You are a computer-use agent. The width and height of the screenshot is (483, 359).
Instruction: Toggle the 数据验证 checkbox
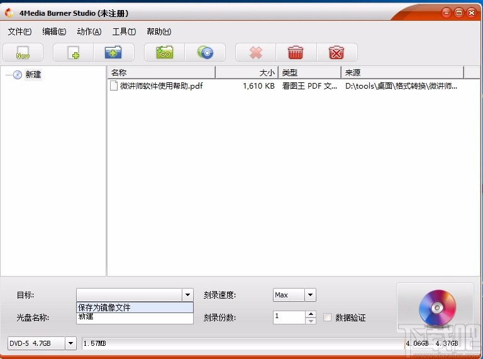tap(327, 317)
